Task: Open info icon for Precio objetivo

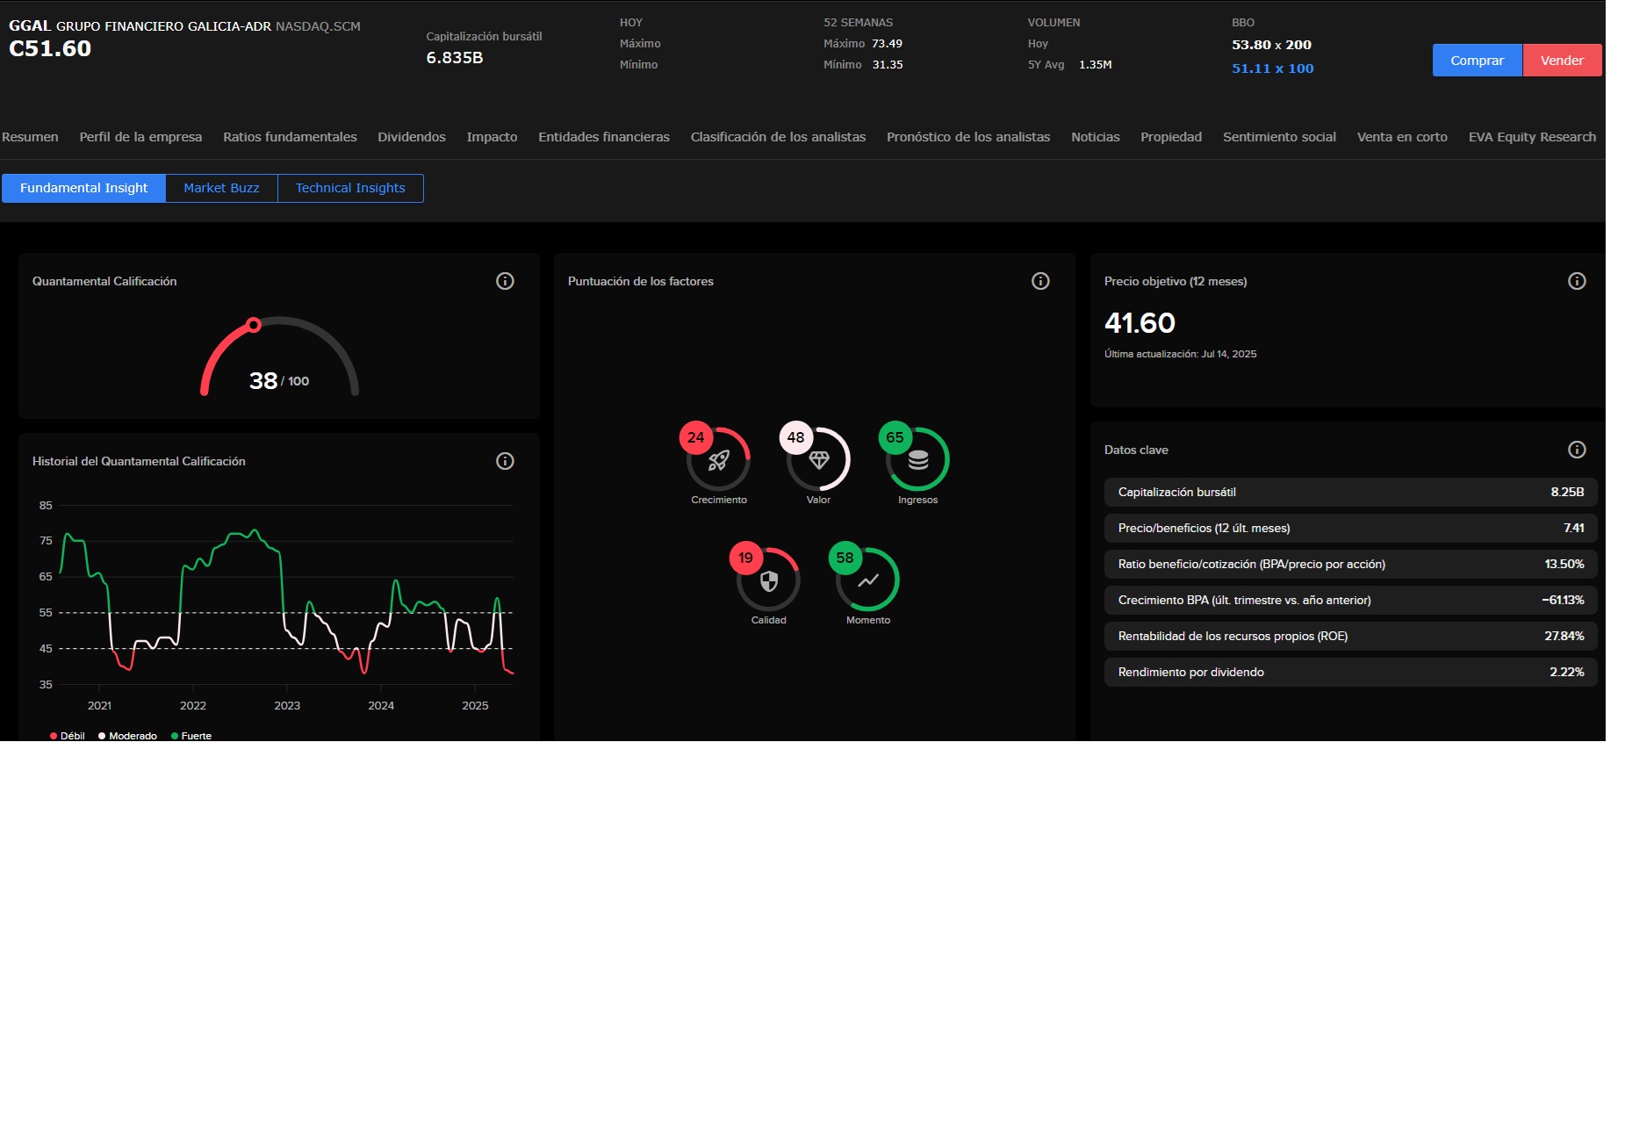Action: click(1577, 281)
